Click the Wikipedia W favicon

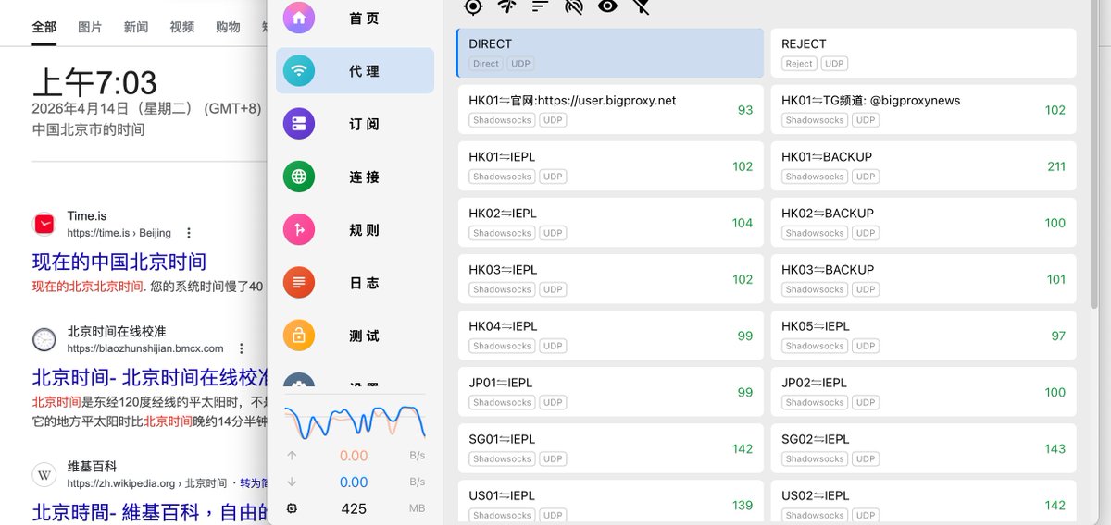coord(44,474)
